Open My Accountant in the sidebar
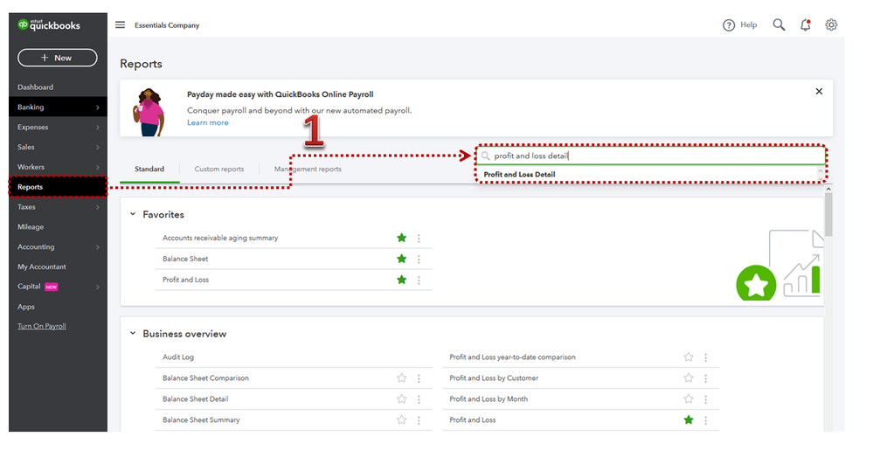This screenshot has height=464, width=873. 42,267
